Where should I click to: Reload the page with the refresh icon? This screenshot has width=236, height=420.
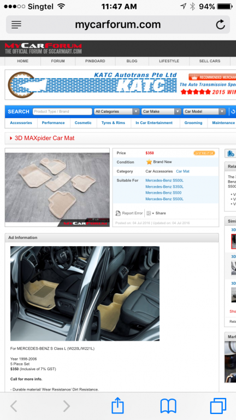pos(221,25)
